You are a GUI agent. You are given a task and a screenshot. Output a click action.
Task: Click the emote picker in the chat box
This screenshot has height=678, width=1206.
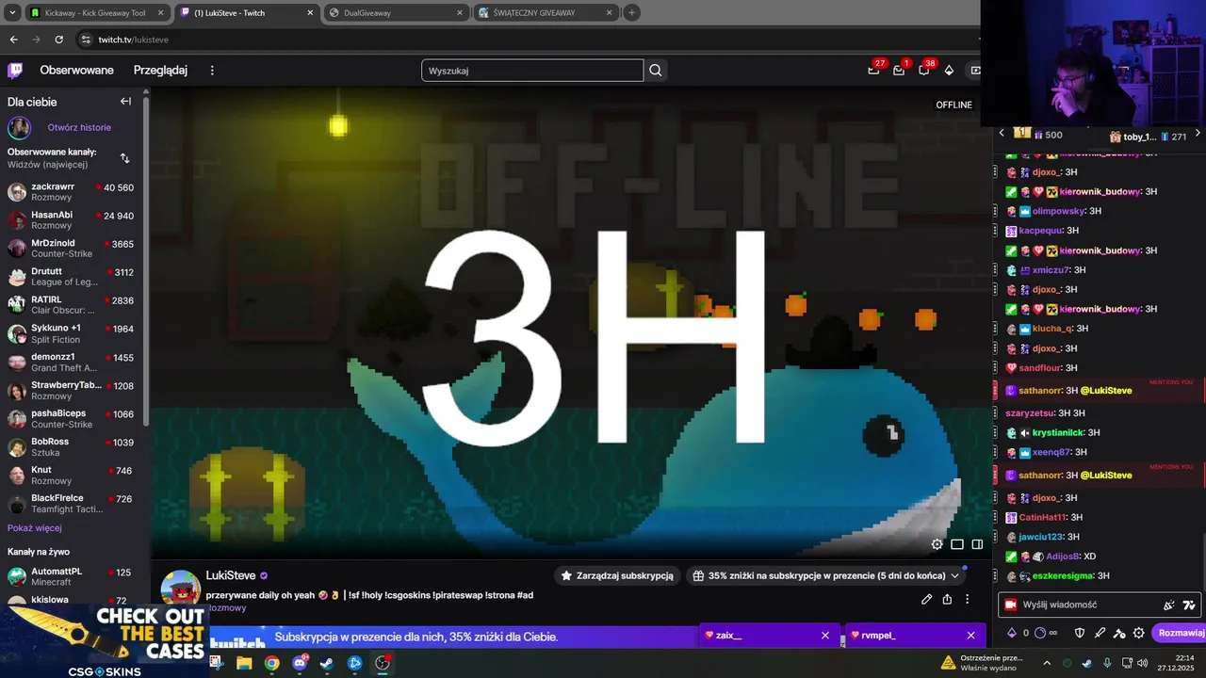tap(1169, 605)
